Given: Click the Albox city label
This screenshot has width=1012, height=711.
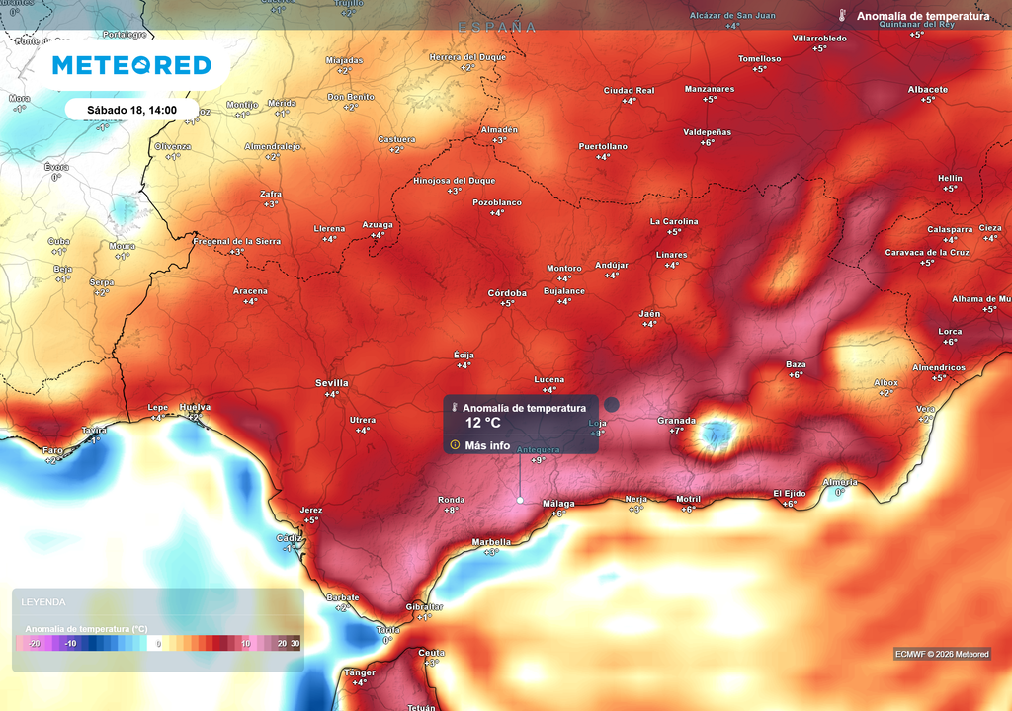Looking at the screenshot, I should (x=885, y=382).
